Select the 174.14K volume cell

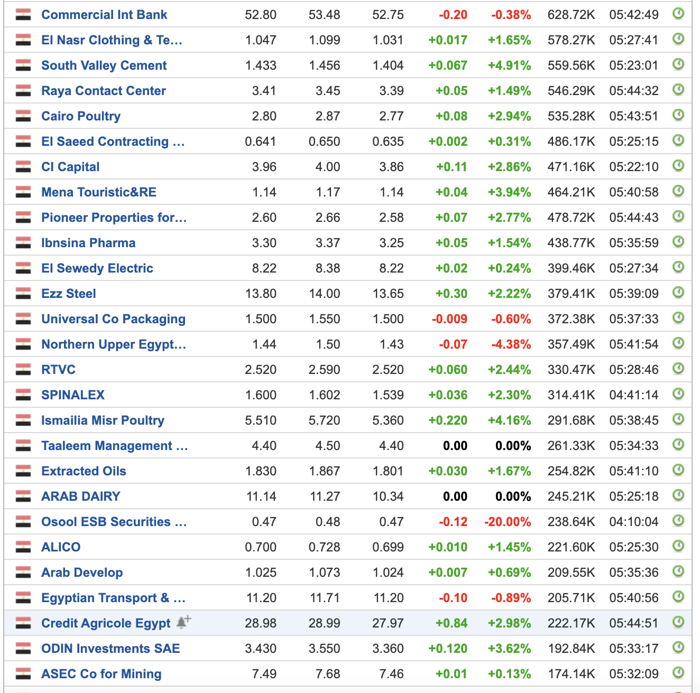pos(571,674)
